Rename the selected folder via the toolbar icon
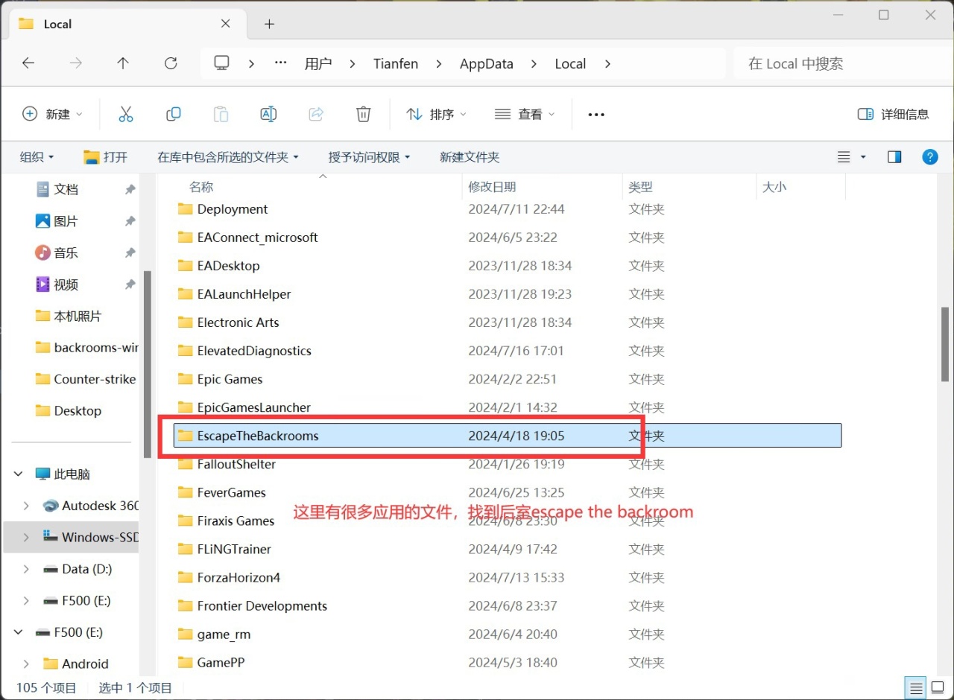The image size is (954, 700). coord(268,114)
